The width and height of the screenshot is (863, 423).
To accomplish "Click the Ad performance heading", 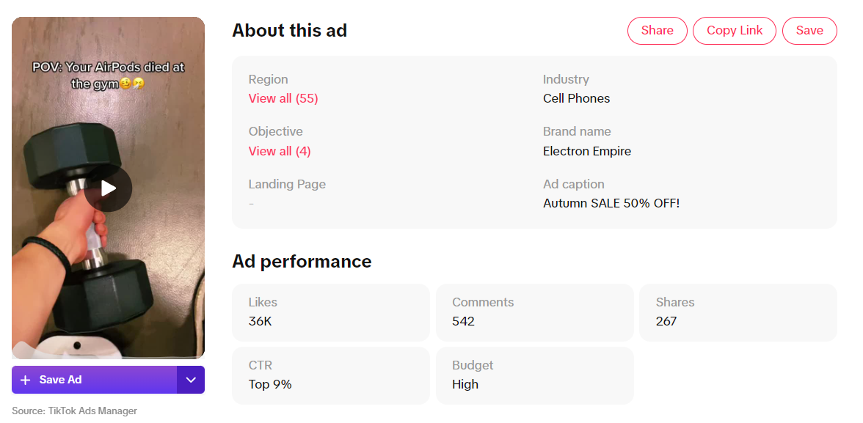I will [302, 262].
